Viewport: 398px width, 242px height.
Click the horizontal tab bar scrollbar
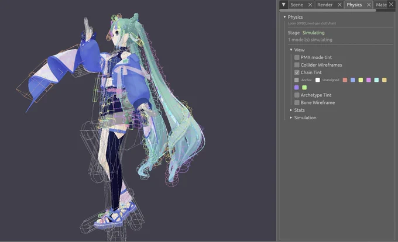tap(327, 11)
